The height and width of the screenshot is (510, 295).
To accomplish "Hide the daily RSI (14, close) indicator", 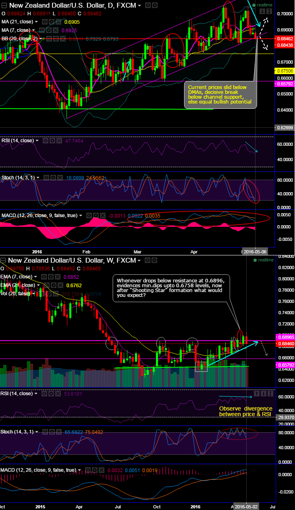I will [x=46, y=141].
